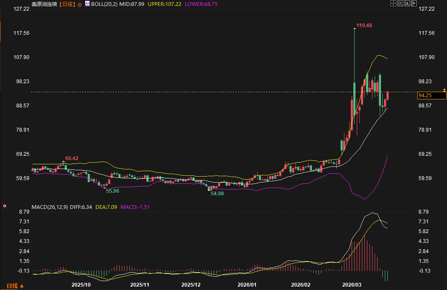This screenshot has height=290, width=447.
Task: Click the chart playback axis icon
Action: coord(407,3)
